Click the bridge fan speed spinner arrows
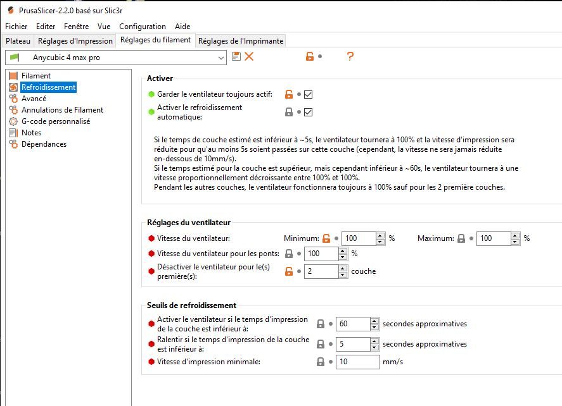 pyautogui.click(x=343, y=254)
